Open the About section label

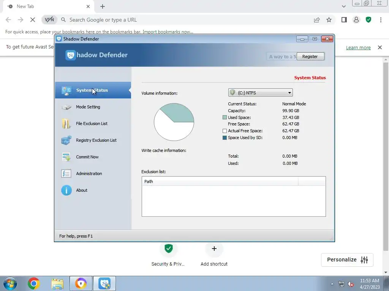click(82, 190)
